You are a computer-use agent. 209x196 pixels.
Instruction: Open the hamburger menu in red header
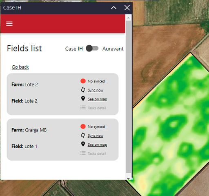pyautogui.click(x=9, y=24)
